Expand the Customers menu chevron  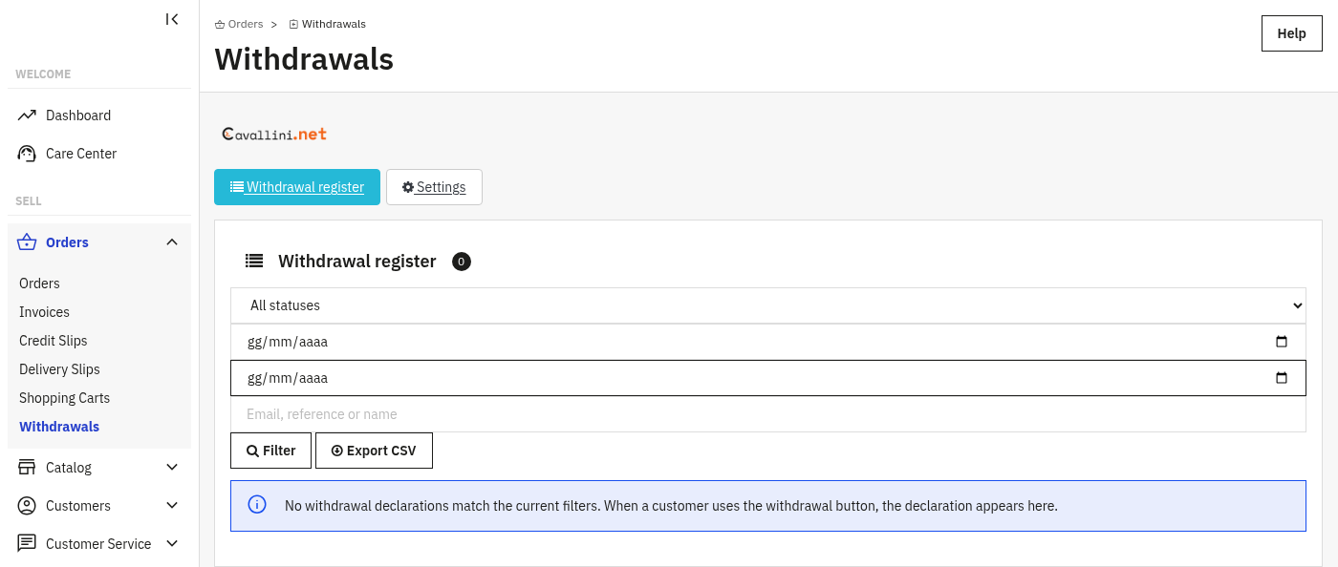coord(172,506)
